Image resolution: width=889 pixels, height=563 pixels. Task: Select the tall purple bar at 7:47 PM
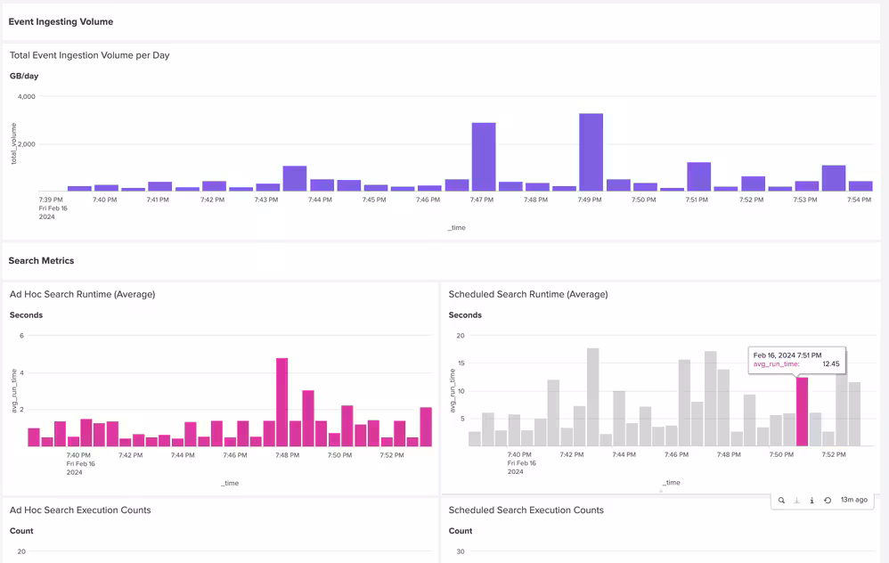click(484, 157)
